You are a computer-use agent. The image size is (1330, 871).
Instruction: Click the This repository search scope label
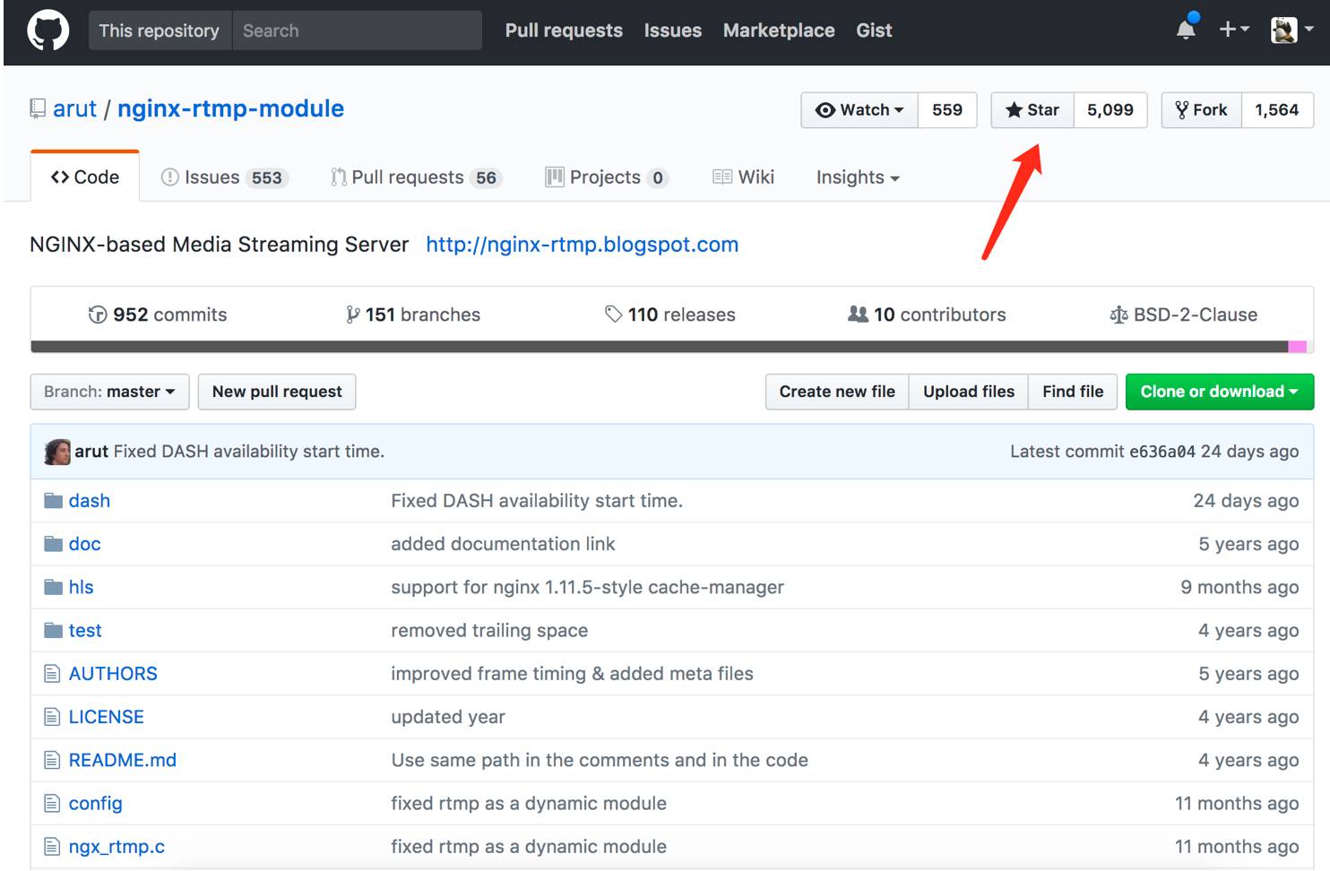[x=160, y=30]
